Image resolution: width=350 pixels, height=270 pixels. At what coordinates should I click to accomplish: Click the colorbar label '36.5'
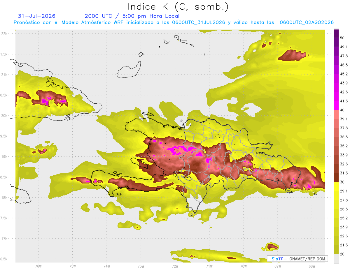pyautogui.click(x=344, y=137)
